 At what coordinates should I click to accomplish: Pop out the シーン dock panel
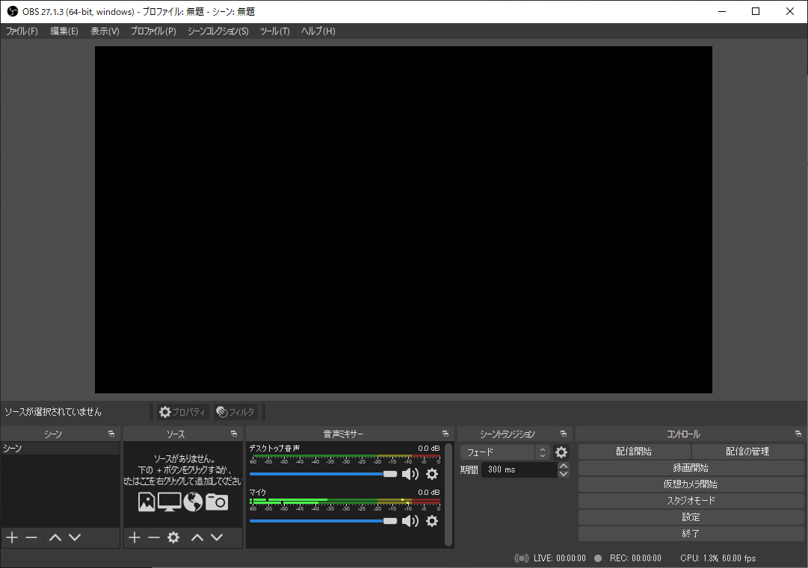111,434
